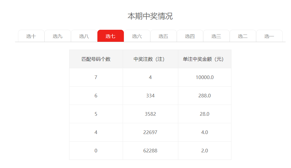The height and width of the screenshot is (168, 291).
Task: Select the 62288 winning count cell
Action: [x=150, y=151]
